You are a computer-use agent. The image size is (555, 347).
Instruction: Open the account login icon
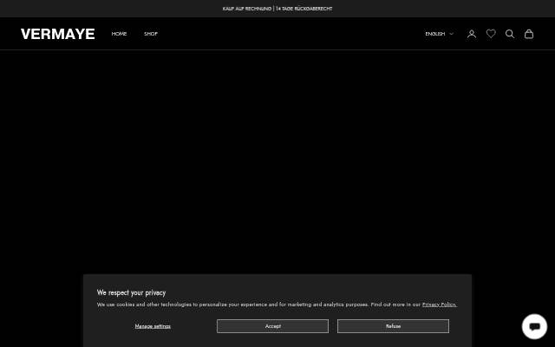click(x=472, y=34)
